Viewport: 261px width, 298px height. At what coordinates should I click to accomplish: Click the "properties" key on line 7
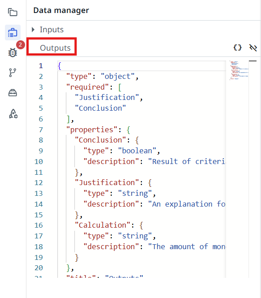(92, 130)
